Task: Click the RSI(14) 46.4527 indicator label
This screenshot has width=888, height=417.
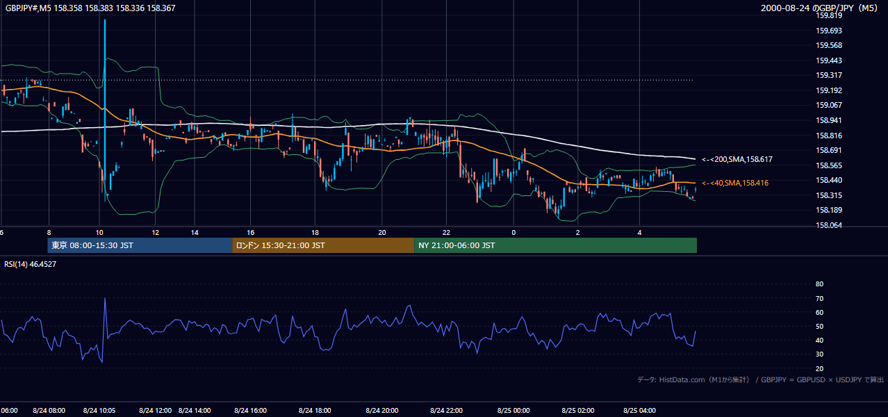Action: [31, 264]
